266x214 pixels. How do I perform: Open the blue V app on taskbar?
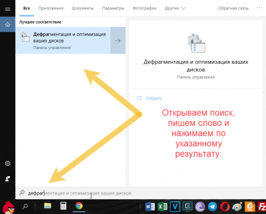pos(175,207)
